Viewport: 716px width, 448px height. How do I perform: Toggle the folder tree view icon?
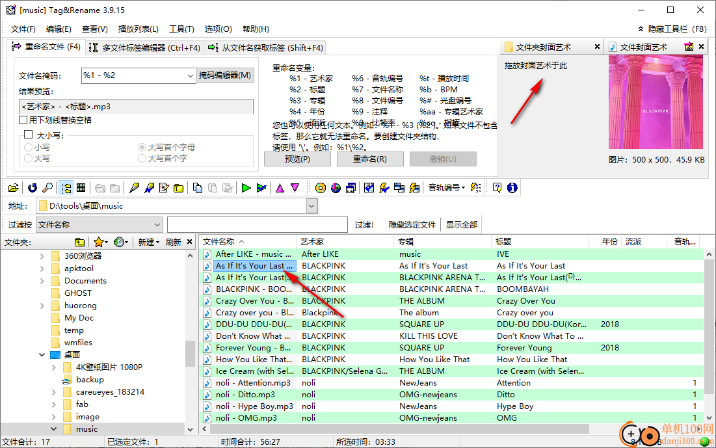point(67,188)
